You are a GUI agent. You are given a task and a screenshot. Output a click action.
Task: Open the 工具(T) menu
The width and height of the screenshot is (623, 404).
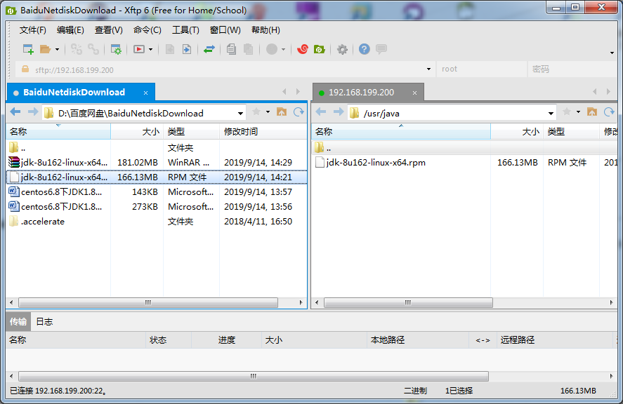coord(185,30)
